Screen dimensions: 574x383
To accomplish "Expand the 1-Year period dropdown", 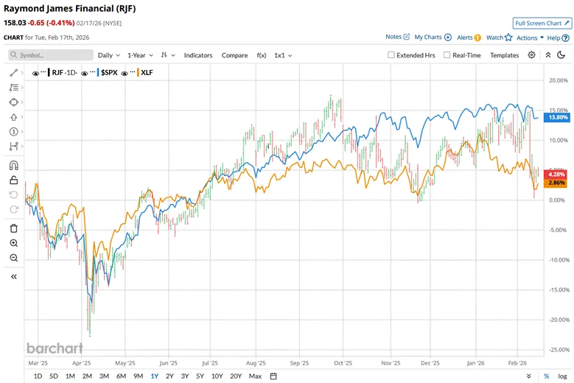I will click(140, 55).
